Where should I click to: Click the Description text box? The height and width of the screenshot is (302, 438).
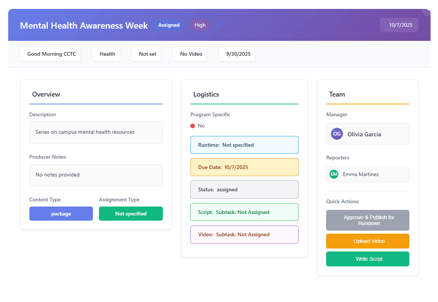96,132
